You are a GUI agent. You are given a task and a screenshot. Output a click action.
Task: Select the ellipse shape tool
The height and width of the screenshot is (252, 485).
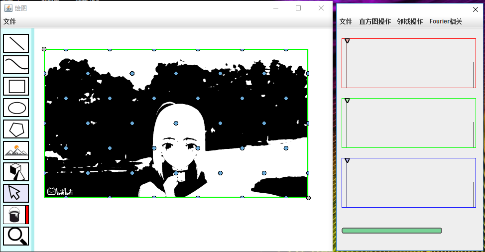16,108
